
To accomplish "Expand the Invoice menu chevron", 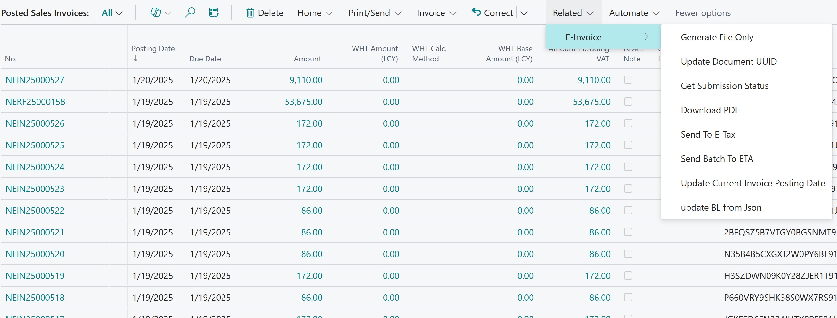I will click(453, 13).
